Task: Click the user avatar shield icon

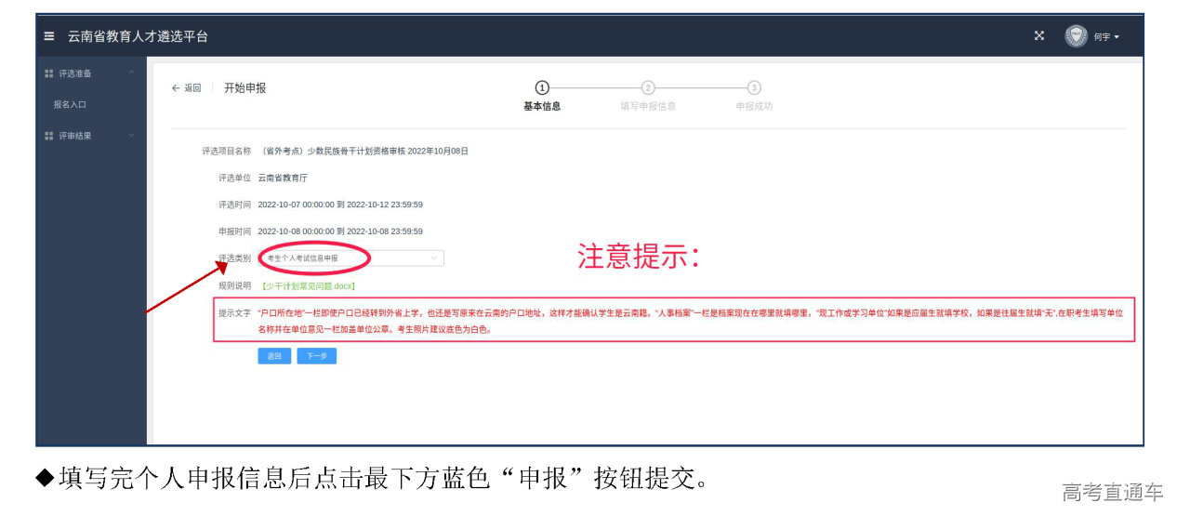Action: point(1076,36)
